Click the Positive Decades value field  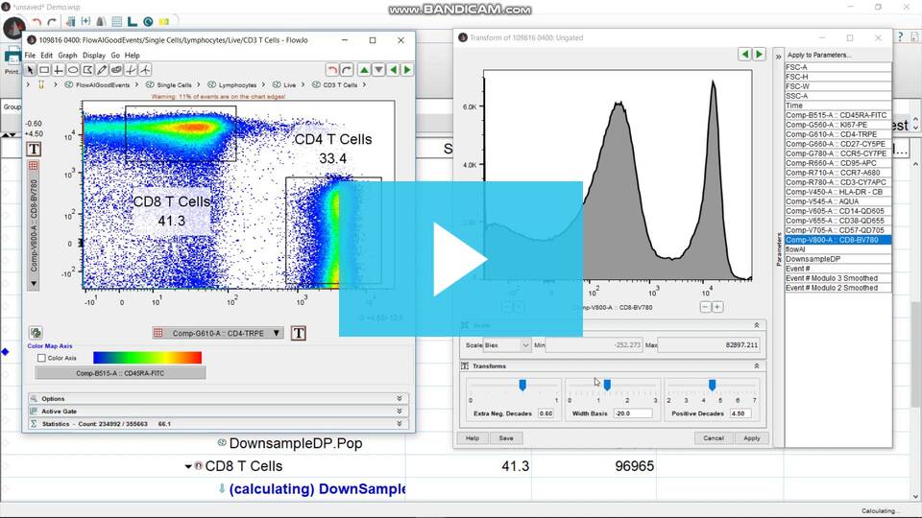[x=740, y=413]
